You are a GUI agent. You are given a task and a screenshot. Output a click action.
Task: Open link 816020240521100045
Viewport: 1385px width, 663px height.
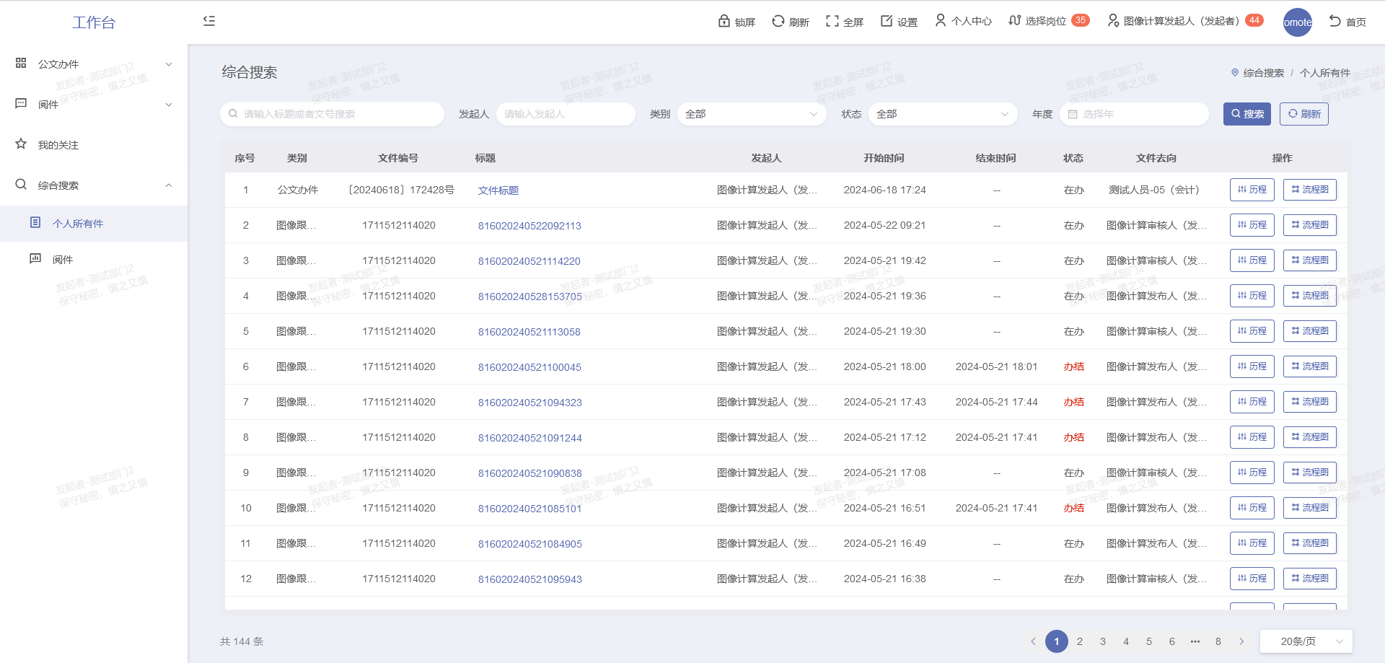click(529, 367)
